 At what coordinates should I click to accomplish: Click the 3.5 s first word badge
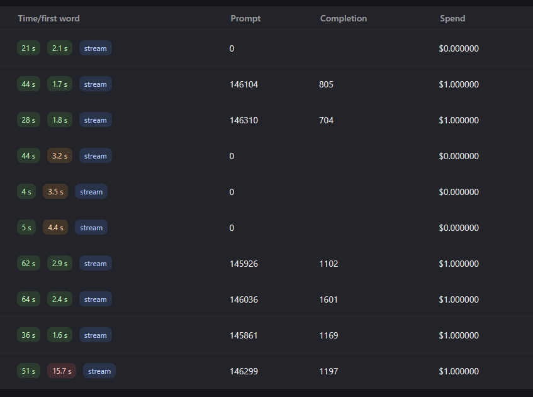(55, 192)
